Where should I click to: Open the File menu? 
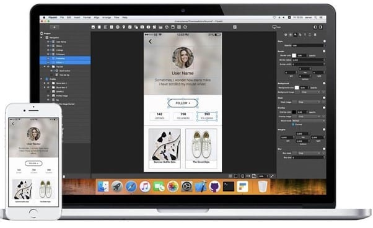coord(62,17)
